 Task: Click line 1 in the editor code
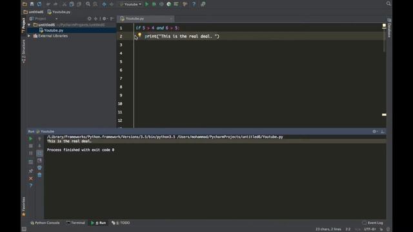[157, 28]
